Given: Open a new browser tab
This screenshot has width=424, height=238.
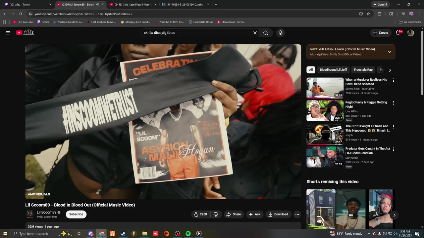Looking at the screenshot, I should (x=216, y=5).
